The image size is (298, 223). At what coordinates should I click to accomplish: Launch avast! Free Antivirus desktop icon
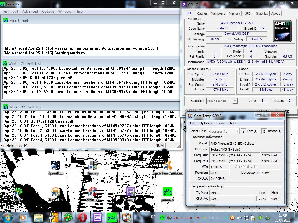point(168,168)
